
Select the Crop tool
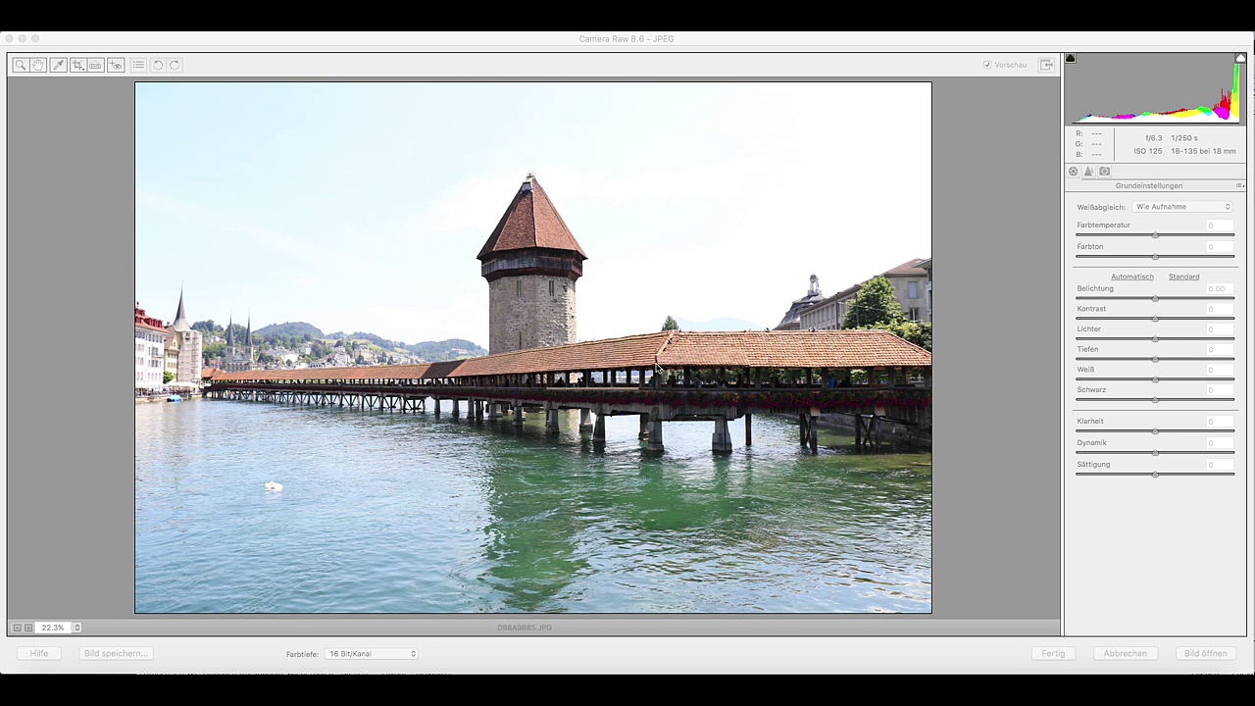[x=77, y=65]
